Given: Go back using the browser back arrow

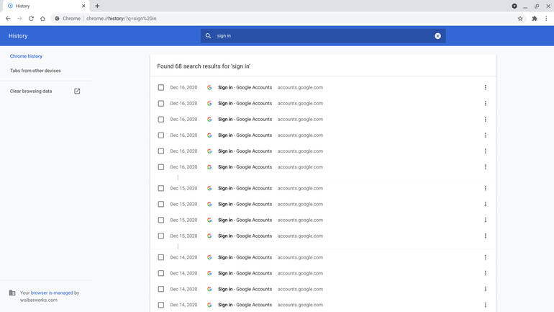Looking at the screenshot, I should coord(8,18).
